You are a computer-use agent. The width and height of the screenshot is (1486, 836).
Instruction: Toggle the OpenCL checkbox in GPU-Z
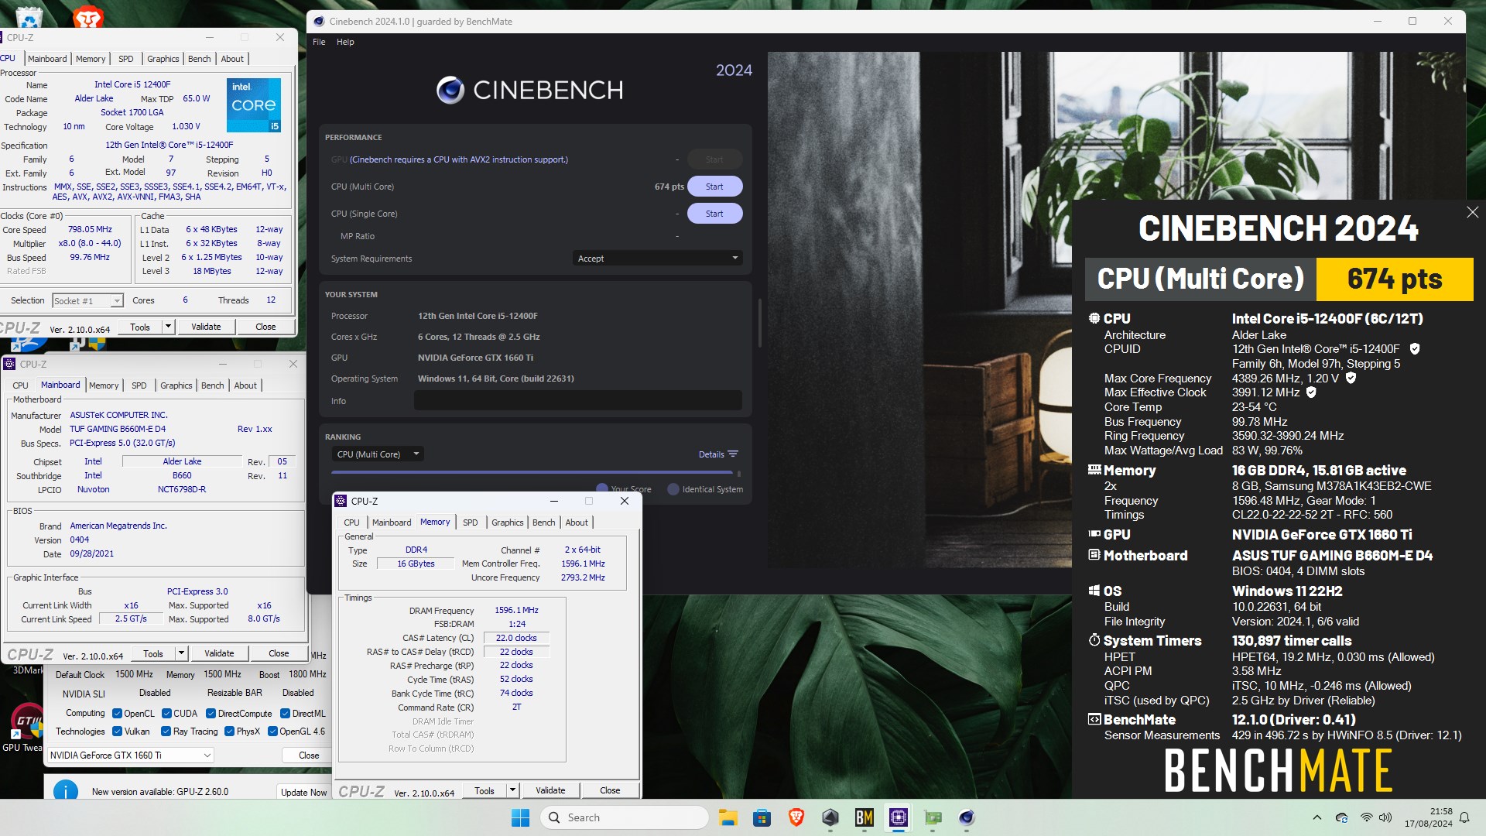point(117,714)
